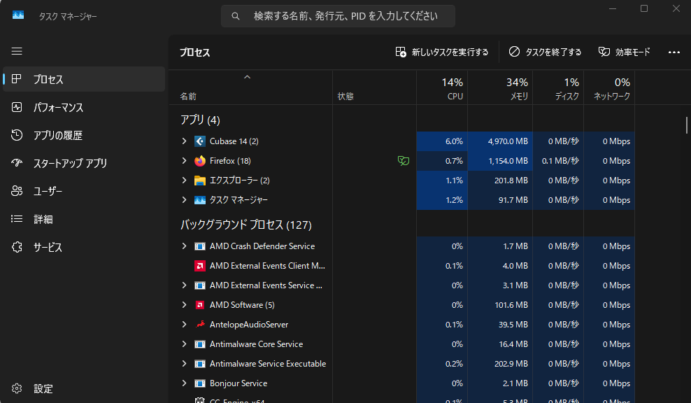This screenshot has height=403, width=691.
Task: Click the hamburger navigation menu icon
Action: pyautogui.click(x=17, y=51)
